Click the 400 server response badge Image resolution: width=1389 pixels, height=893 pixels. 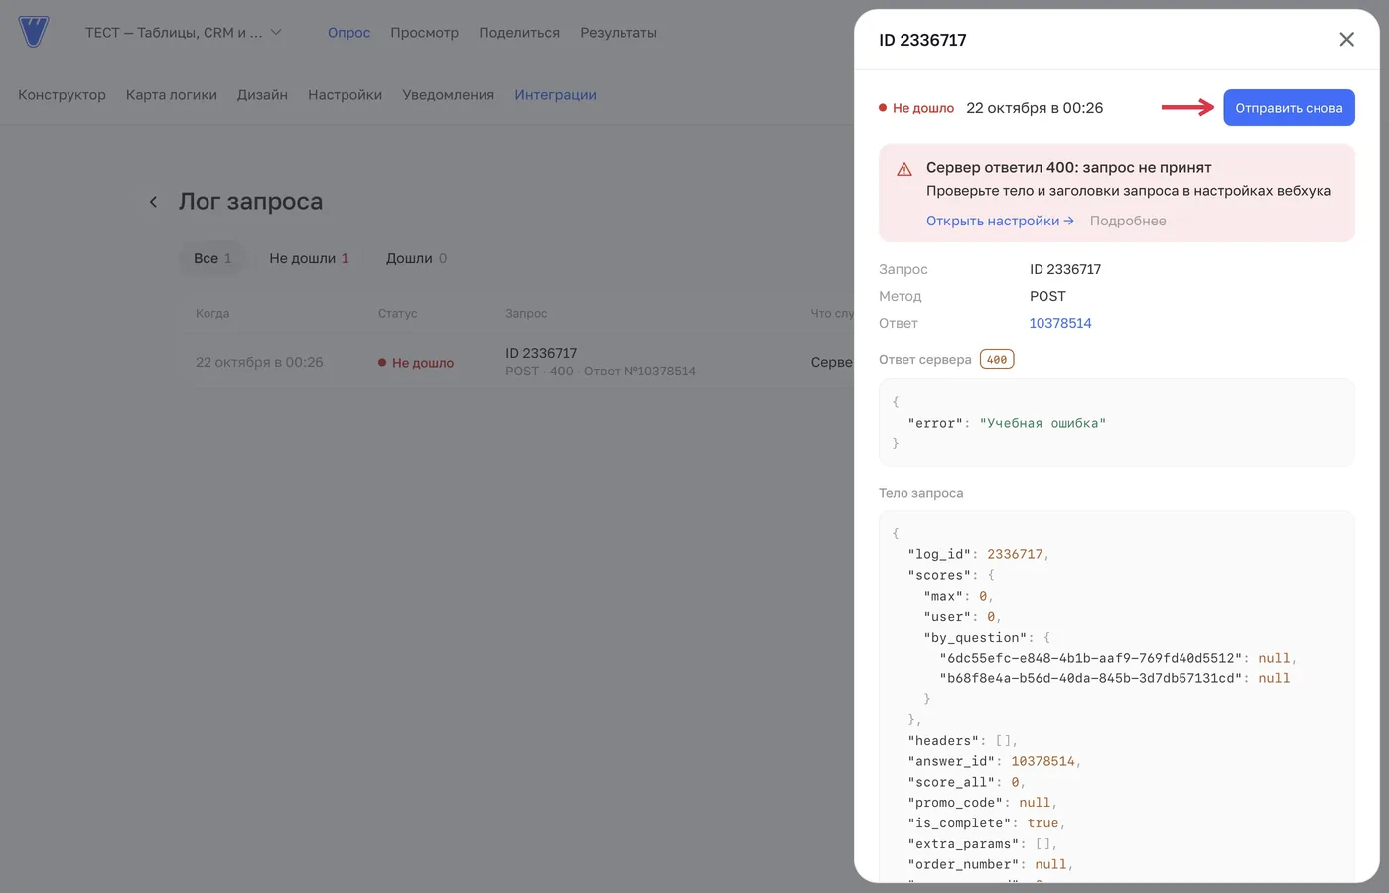[x=997, y=360]
